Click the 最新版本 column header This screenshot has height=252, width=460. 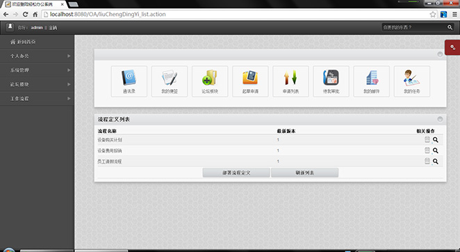(286, 131)
